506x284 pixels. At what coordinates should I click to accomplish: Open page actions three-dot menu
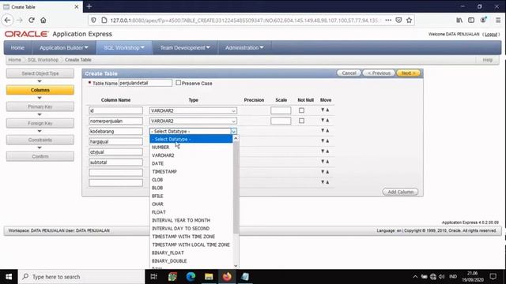pyautogui.click(x=388, y=21)
